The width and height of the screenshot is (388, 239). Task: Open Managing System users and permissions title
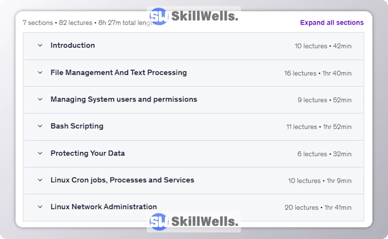pyautogui.click(x=124, y=99)
